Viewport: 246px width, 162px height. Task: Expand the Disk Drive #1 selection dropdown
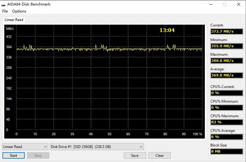pyautogui.click(x=97, y=147)
